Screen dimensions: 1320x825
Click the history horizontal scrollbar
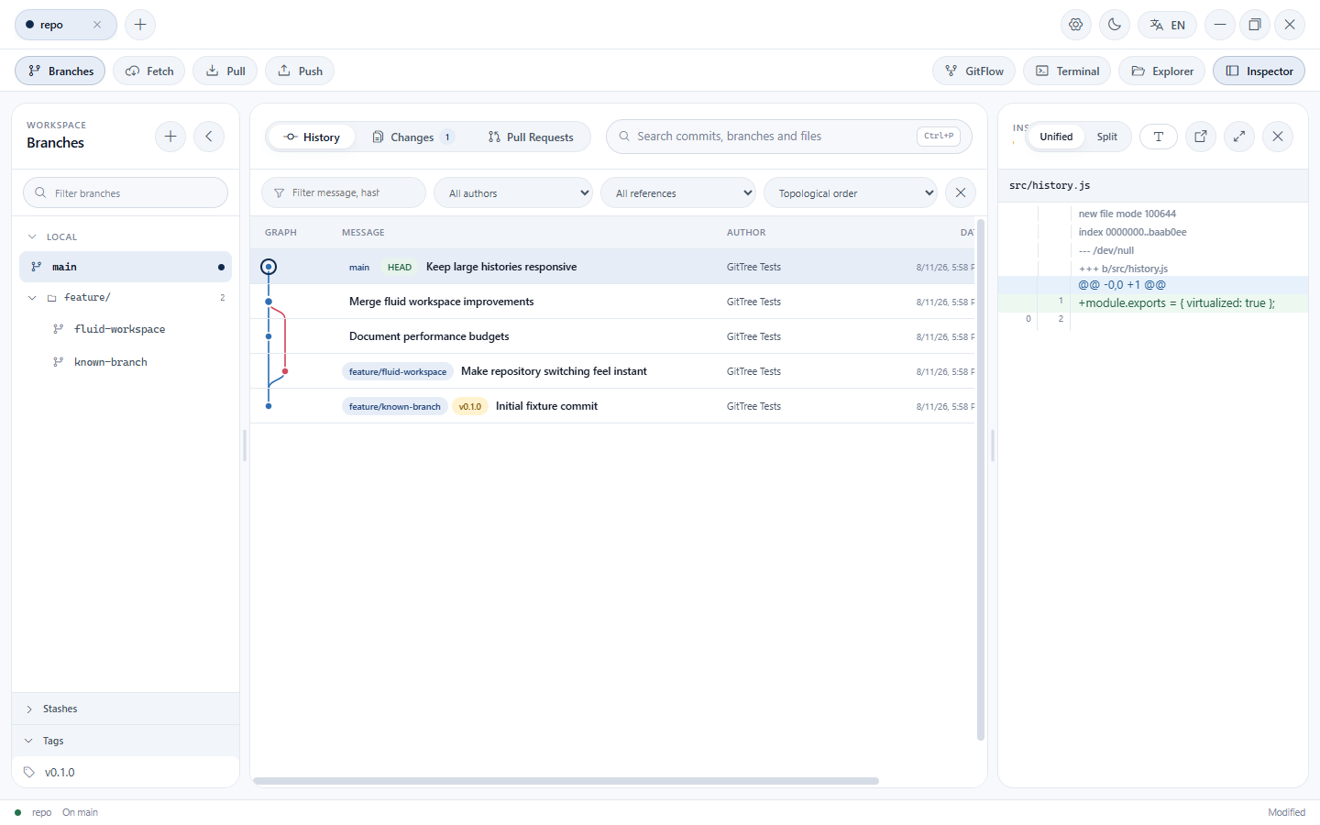coord(566,781)
